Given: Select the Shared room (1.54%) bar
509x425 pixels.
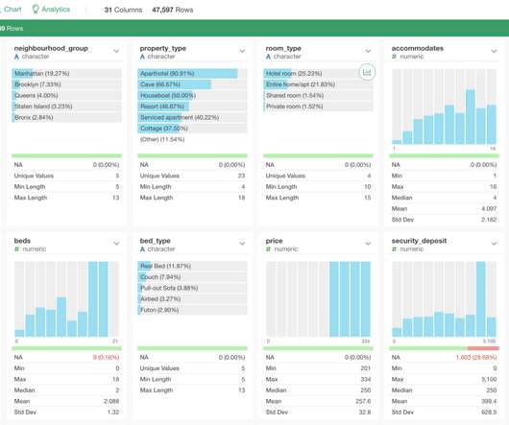Looking at the screenshot, I should [318, 95].
